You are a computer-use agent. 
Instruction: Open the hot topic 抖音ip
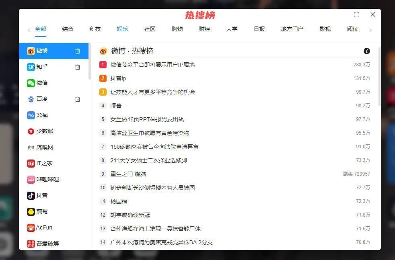[x=118, y=78]
